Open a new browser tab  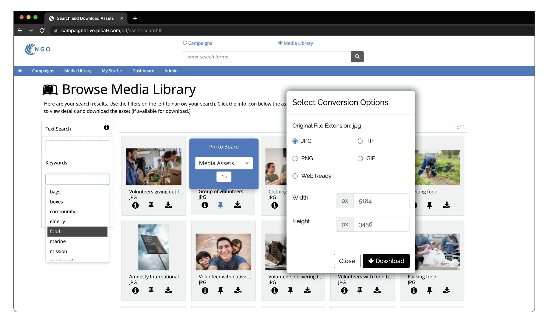pos(135,18)
